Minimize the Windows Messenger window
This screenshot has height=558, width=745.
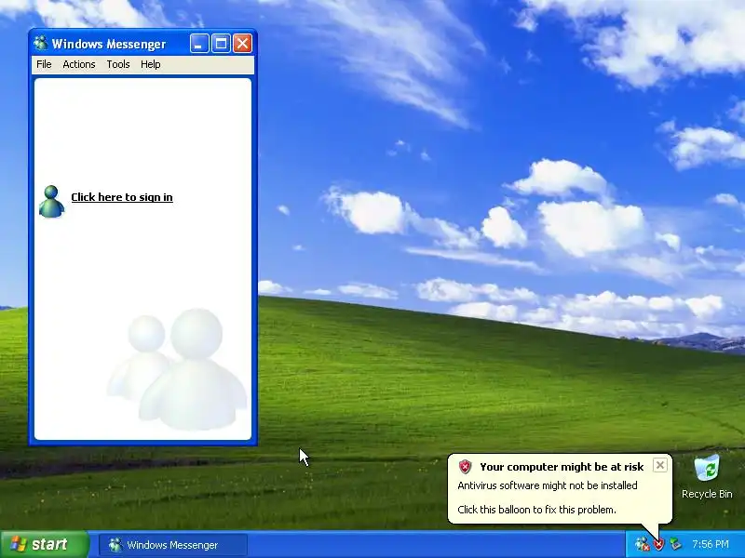coord(199,44)
